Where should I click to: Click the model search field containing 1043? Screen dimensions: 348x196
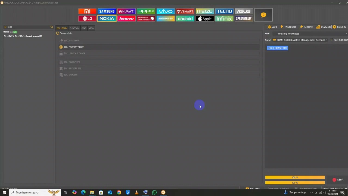click(29, 27)
